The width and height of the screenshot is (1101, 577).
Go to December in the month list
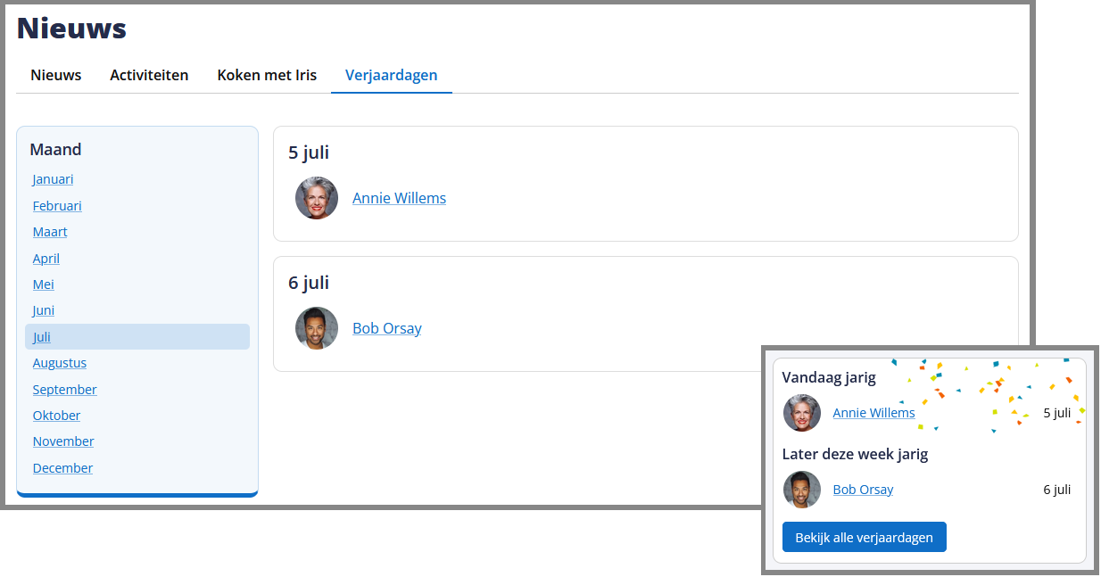62,468
